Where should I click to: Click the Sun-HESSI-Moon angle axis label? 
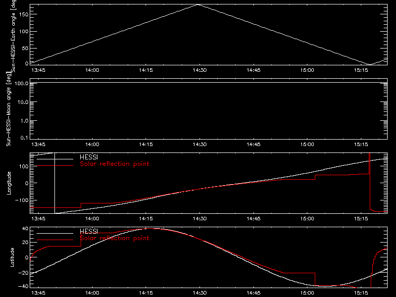point(8,109)
